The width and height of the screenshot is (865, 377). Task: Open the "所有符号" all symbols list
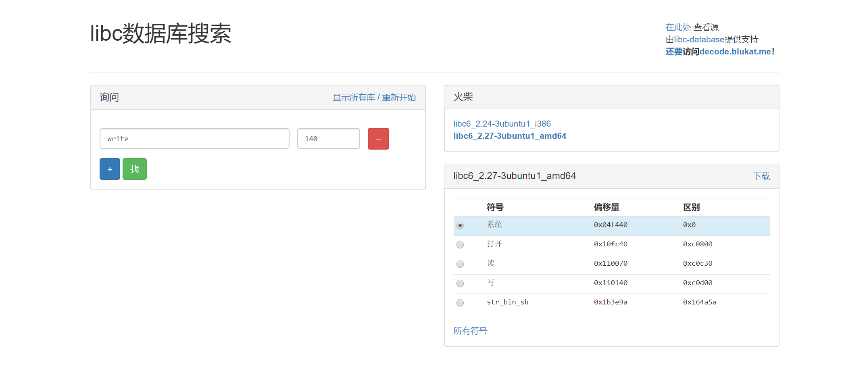click(470, 331)
